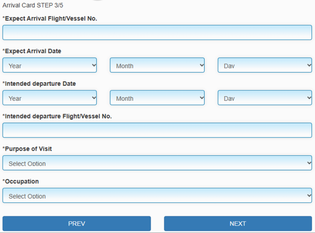Viewport: 315px width, 233px height.
Task: Click the Occupation label text
Action: pos(20,181)
